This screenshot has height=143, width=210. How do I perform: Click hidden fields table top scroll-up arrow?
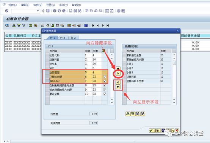[x=174, y=55]
